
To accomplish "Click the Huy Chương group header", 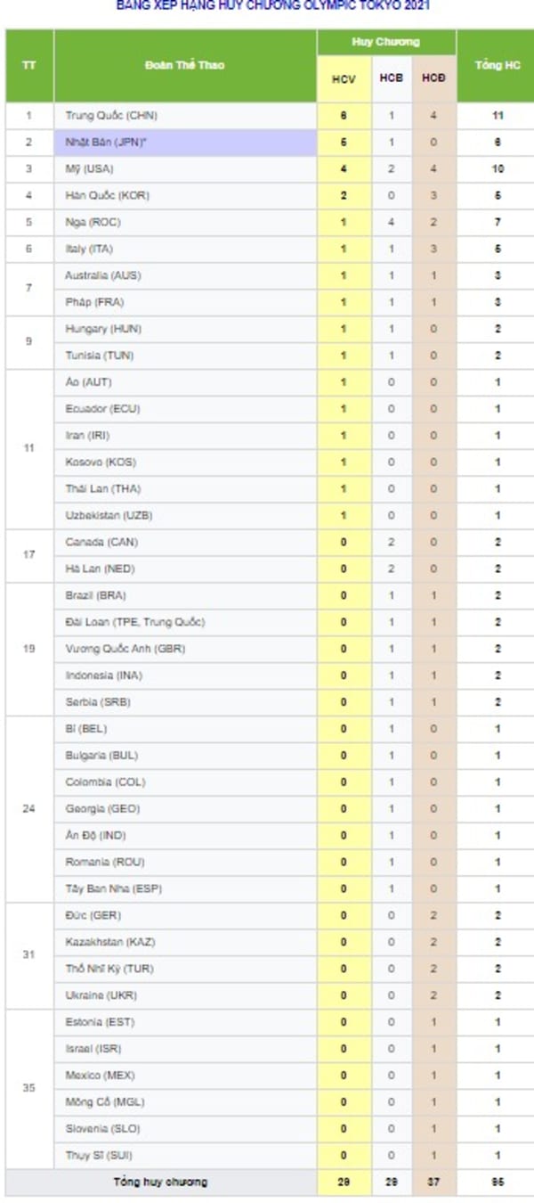I will tap(385, 42).
